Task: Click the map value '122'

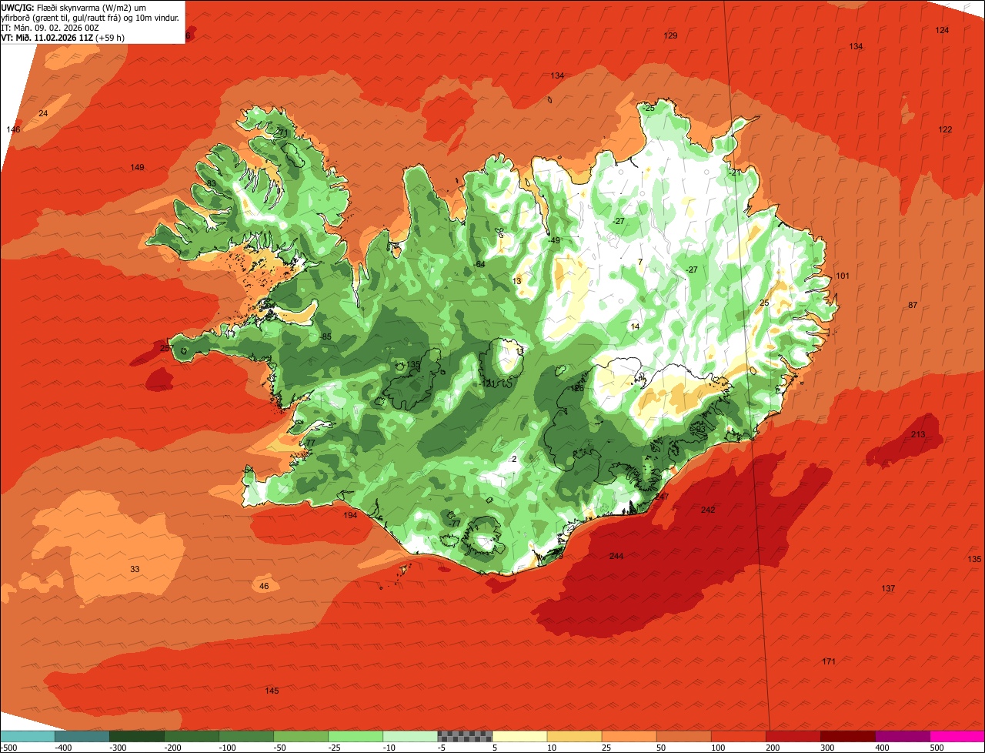Action: pos(945,129)
